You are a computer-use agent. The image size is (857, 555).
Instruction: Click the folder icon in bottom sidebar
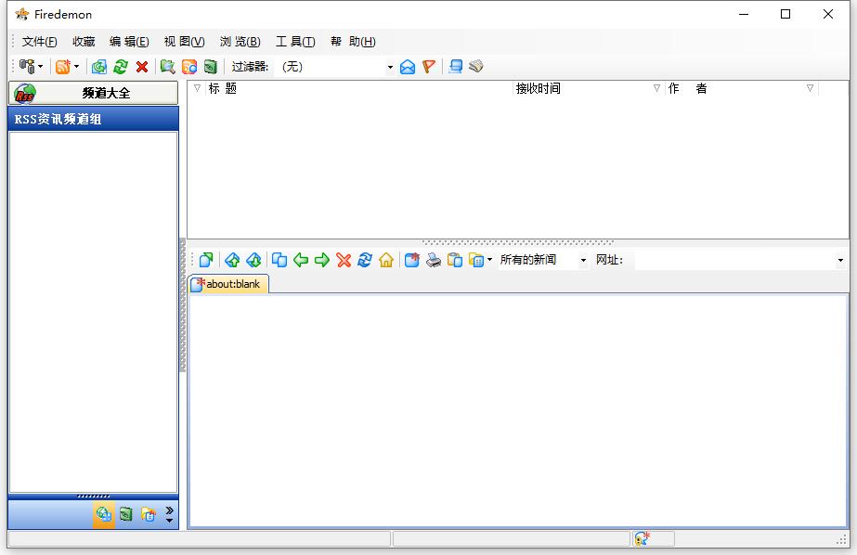[149, 514]
